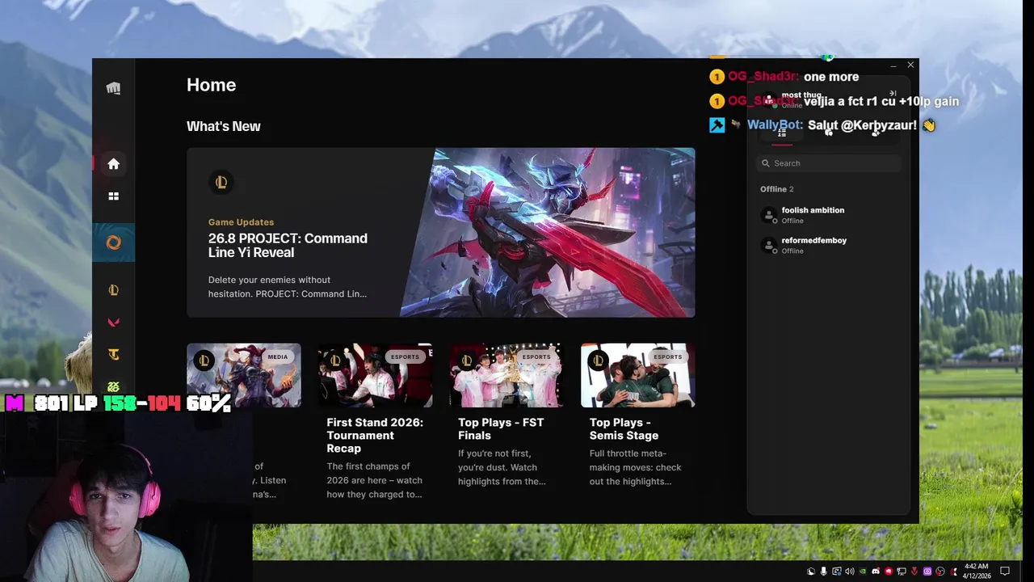The image size is (1034, 582).
Task: Open the game library grid icon
Action: pyautogui.click(x=113, y=196)
